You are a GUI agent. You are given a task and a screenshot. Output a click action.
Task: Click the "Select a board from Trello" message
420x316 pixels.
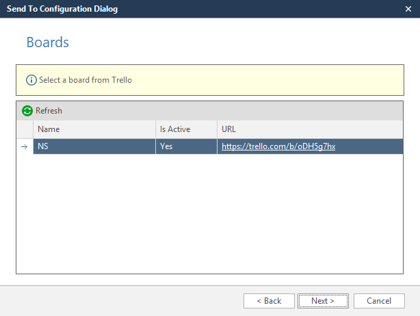click(86, 80)
